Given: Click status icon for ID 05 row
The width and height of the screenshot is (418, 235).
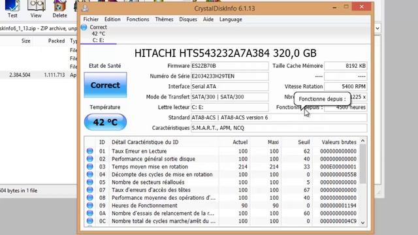Looking at the screenshot, I should point(90,182).
